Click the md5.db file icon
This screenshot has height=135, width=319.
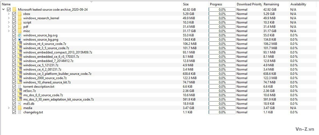[20, 103]
